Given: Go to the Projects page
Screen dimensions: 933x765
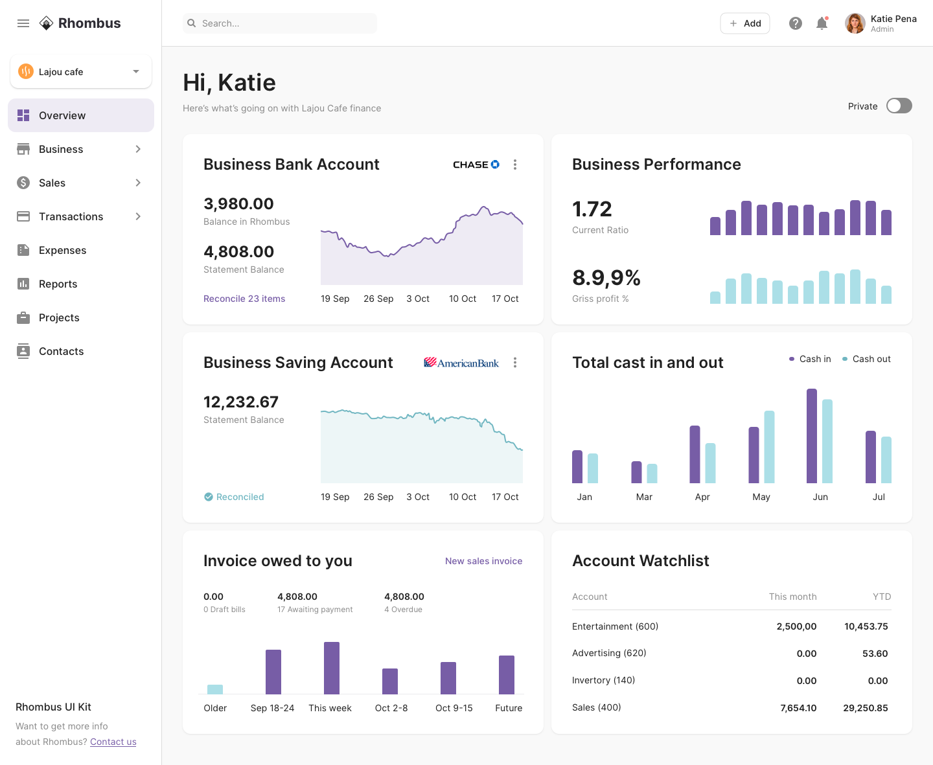Looking at the screenshot, I should coord(59,317).
